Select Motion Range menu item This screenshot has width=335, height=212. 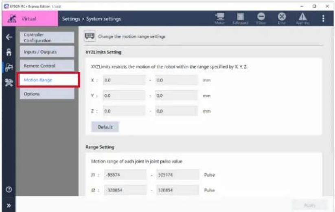[x=48, y=80]
